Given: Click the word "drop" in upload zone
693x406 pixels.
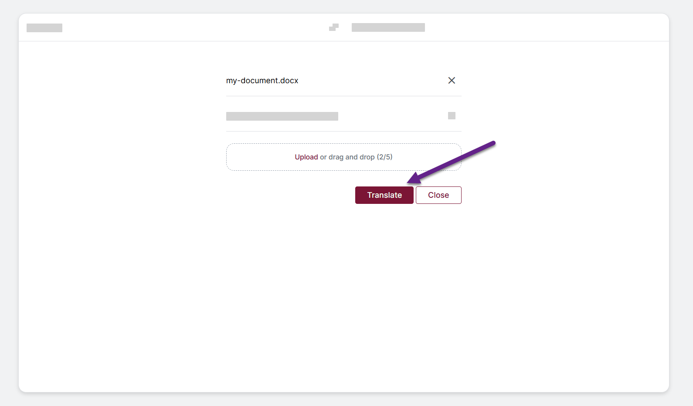Looking at the screenshot, I should (x=367, y=157).
